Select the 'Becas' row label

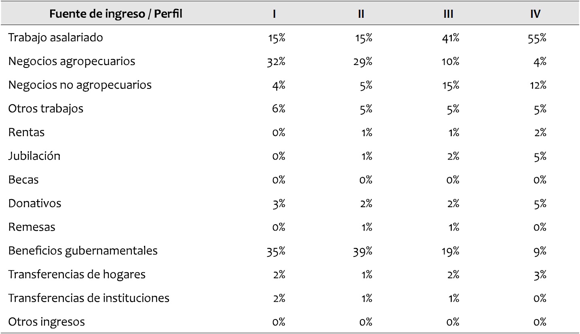pyautogui.click(x=23, y=180)
